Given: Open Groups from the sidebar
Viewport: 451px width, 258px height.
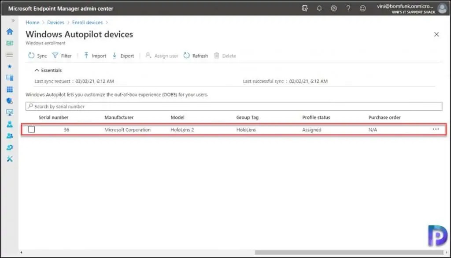Looking at the screenshot, I should coord(10,136).
